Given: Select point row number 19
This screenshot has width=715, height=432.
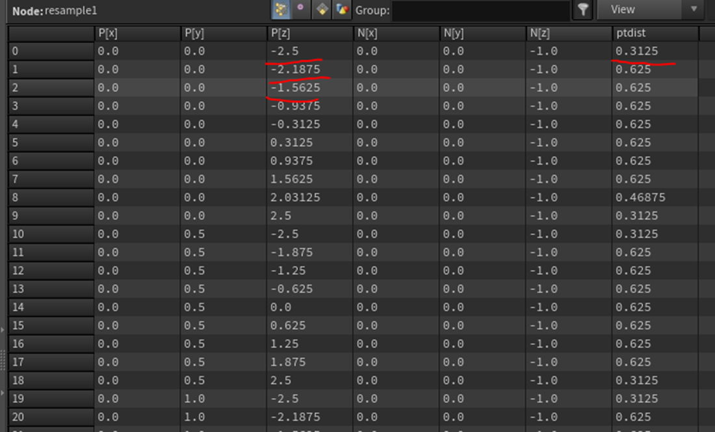Looking at the screenshot, I should [x=51, y=399].
